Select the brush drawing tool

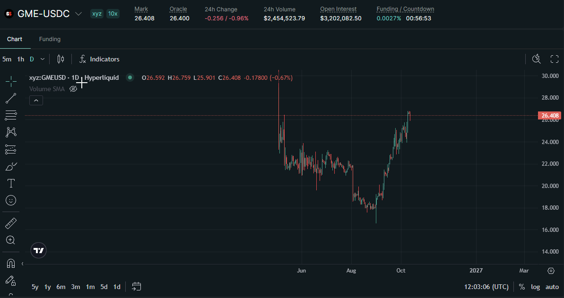[x=11, y=166]
